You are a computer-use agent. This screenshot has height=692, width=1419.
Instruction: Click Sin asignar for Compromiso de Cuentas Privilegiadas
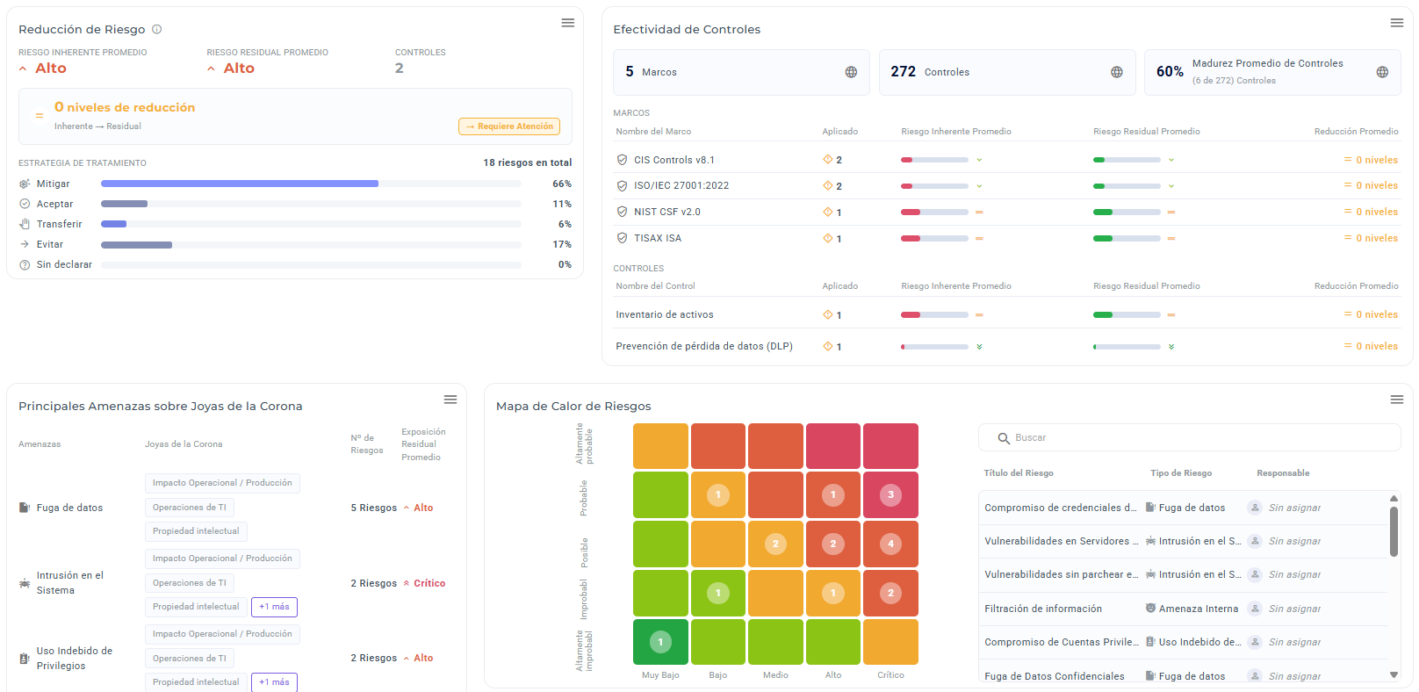click(x=1294, y=642)
